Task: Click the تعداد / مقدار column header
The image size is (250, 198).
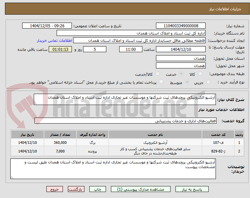Action: click(60, 135)
